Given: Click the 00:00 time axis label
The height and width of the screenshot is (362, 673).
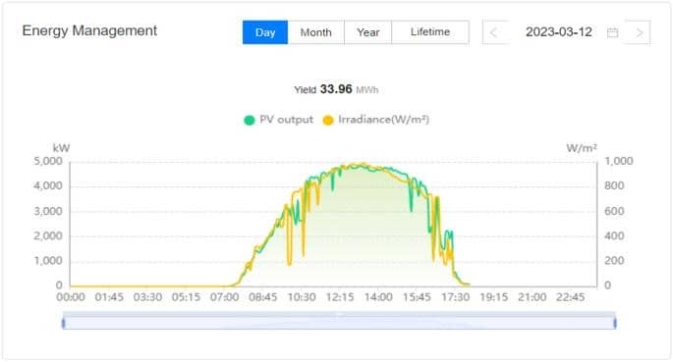Looking at the screenshot, I should tap(71, 297).
